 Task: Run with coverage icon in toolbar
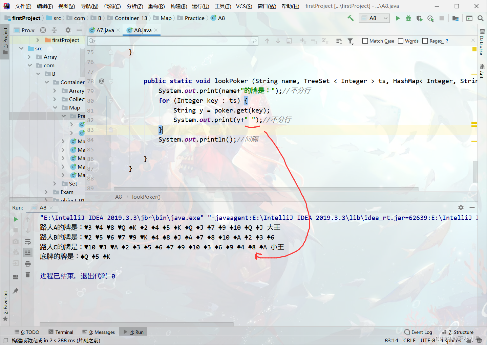(x=419, y=18)
